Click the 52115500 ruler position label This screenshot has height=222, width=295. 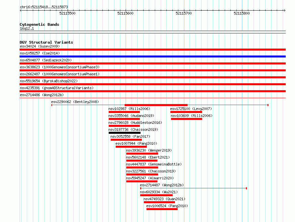click(67, 13)
